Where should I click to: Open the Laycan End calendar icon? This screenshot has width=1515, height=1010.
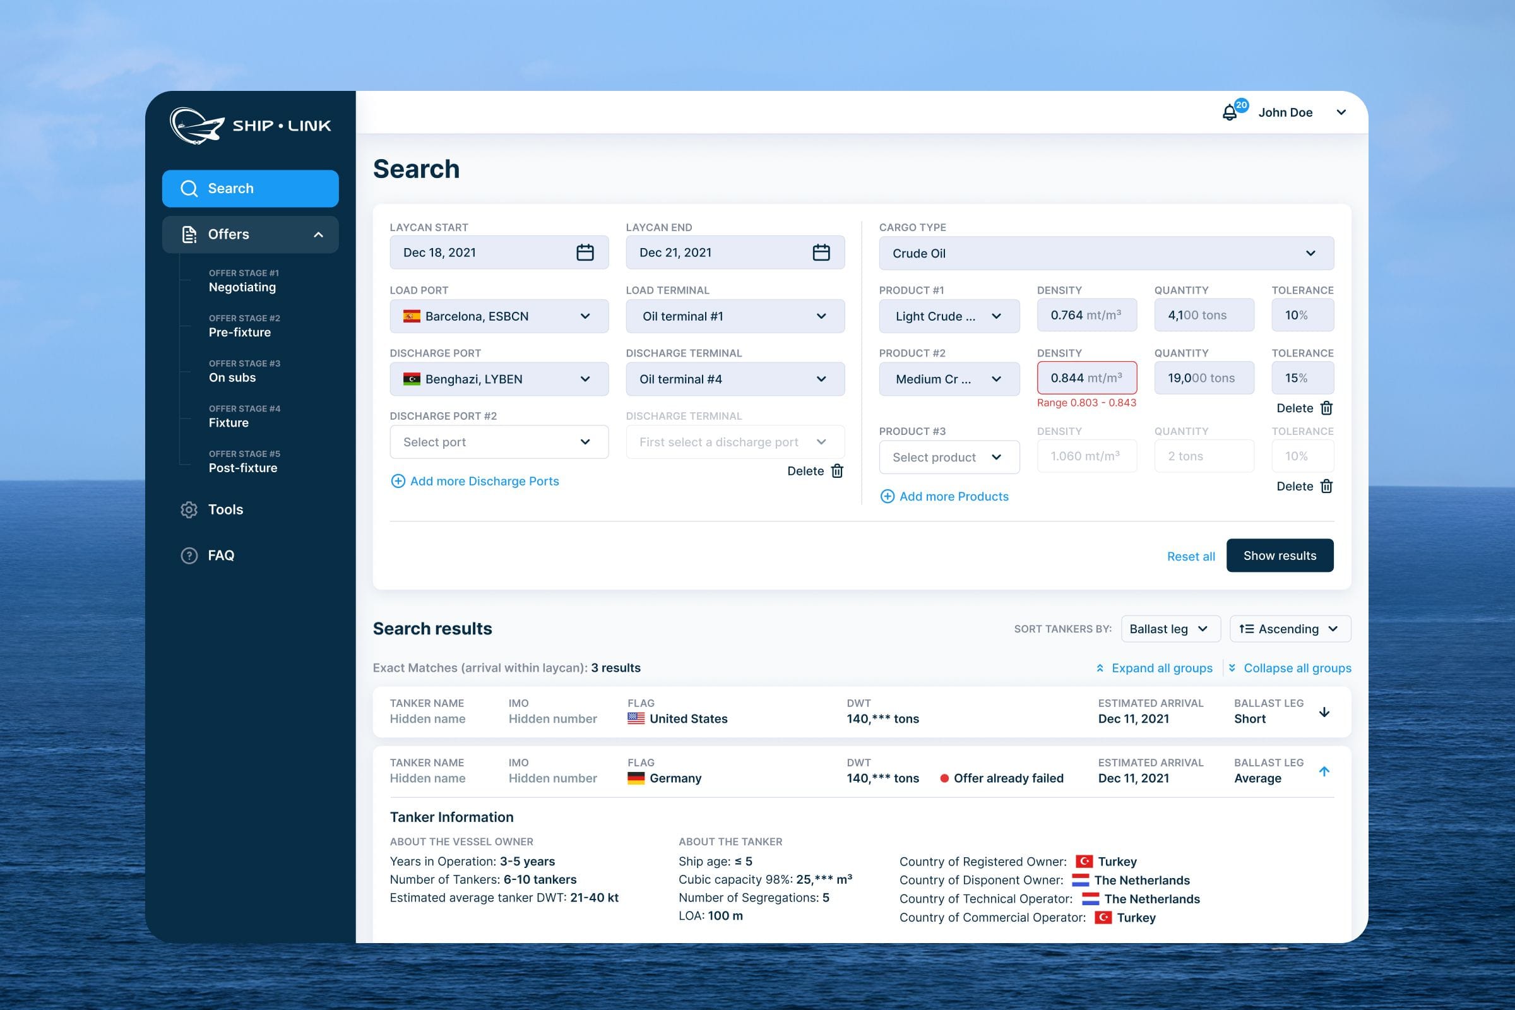coord(821,252)
